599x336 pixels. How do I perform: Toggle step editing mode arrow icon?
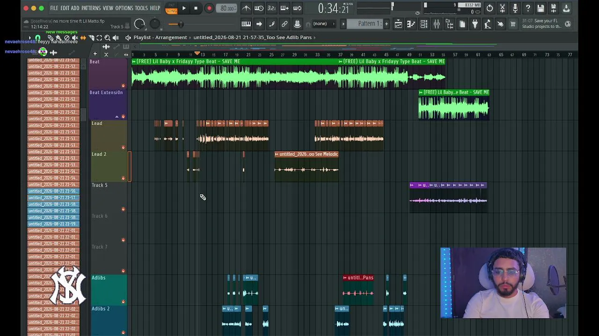(x=259, y=24)
